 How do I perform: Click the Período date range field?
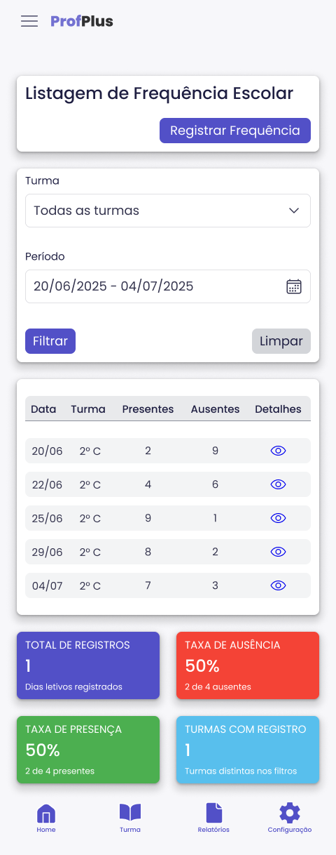pyautogui.click(x=168, y=286)
